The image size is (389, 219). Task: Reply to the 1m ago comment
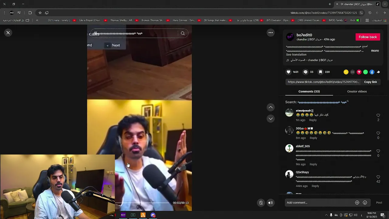pyautogui.click(x=313, y=120)
